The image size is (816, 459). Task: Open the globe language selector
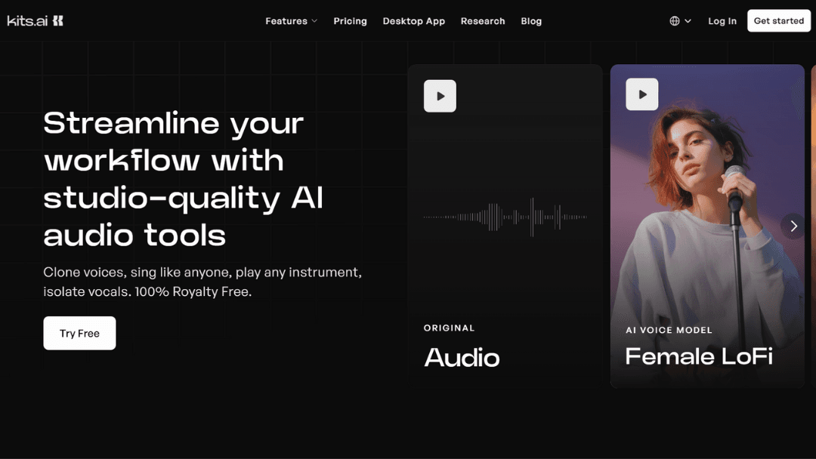(x=675, y=21)
